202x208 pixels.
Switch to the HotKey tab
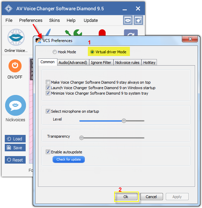coord(149,63)
